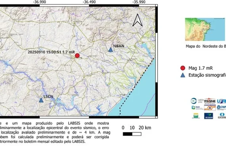Click the blue triangle in the legend

click(183, 75)
